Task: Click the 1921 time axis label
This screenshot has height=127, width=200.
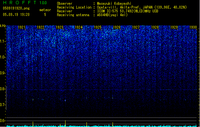Action: click(x=22, y=27)
